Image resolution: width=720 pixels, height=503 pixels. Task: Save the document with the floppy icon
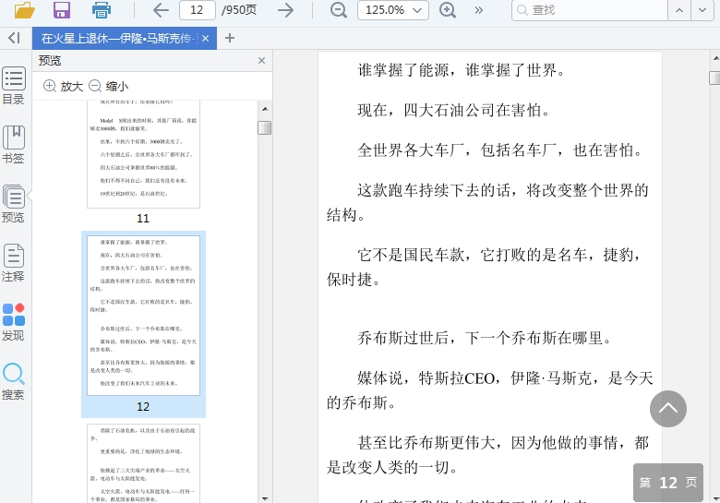[62, 10]
